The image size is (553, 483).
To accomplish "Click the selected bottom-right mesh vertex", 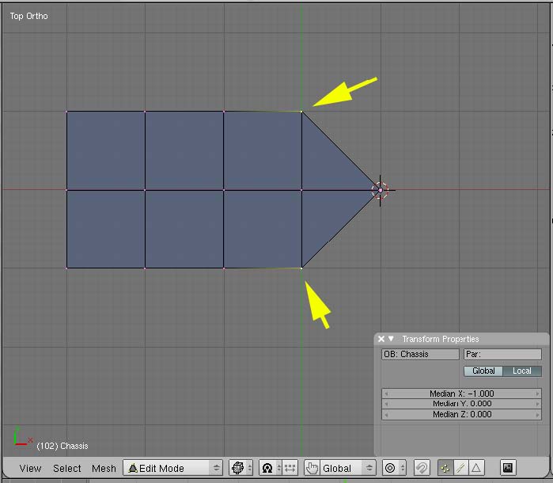I will pyautogui.click(x=301, y=268).
